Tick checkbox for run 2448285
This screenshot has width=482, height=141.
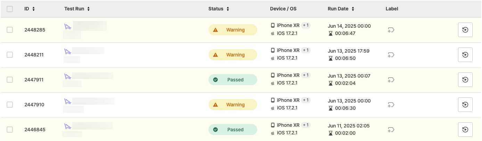pos(10,30)
